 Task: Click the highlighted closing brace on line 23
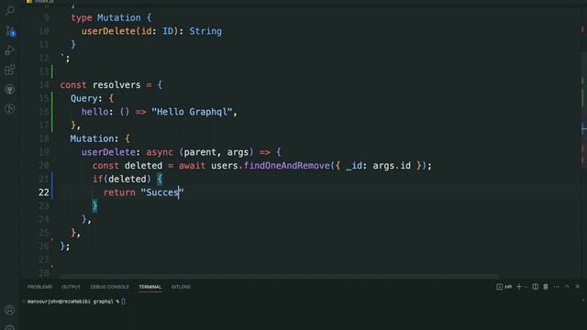click(95, 205)
